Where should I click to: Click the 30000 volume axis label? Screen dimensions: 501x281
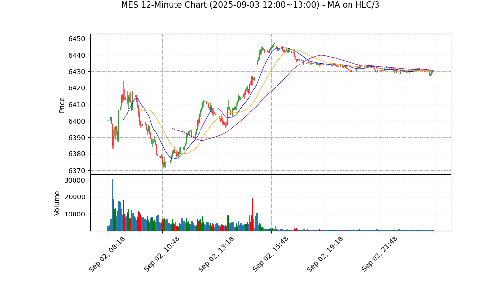[x=75, y=181]
